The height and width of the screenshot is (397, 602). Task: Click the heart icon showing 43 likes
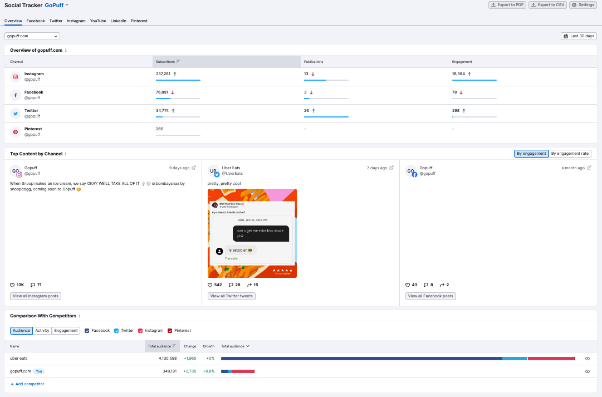click(408, 285)
